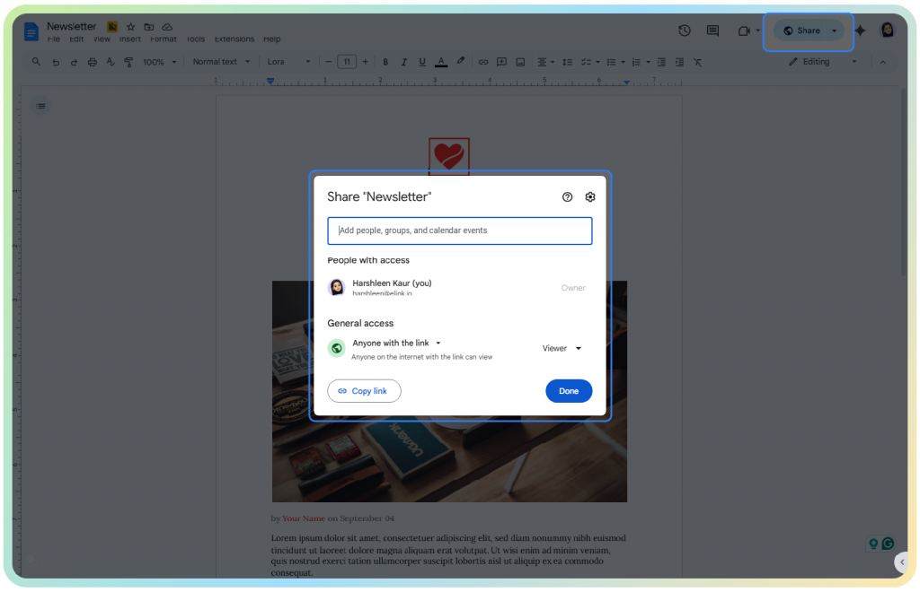
Task: Click the paint format icon
Action: (128, 62)
